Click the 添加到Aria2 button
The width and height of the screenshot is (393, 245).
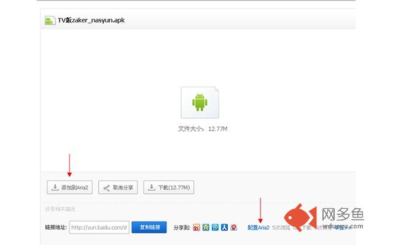tap(69, 187)
